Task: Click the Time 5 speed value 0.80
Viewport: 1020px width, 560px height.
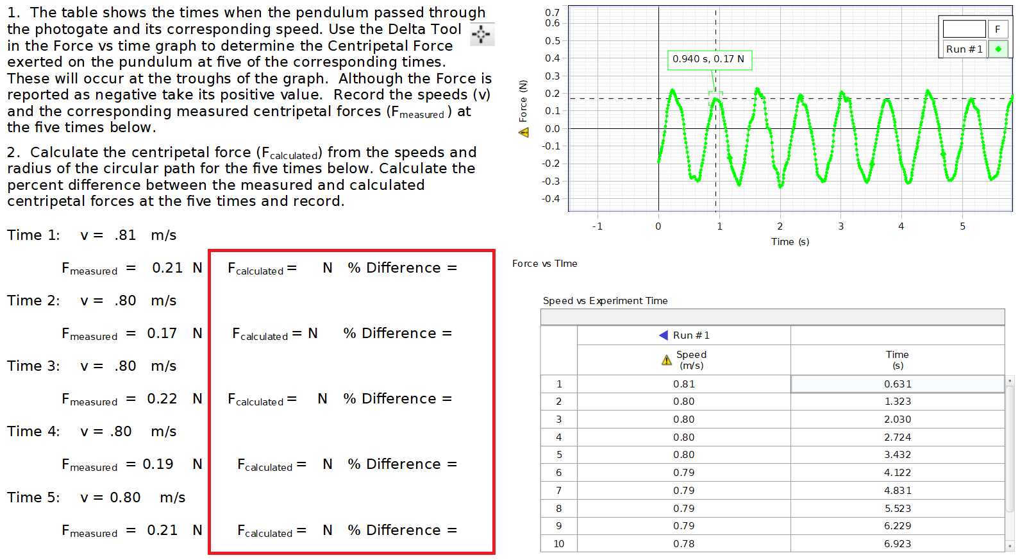Action: click(125, 498)
